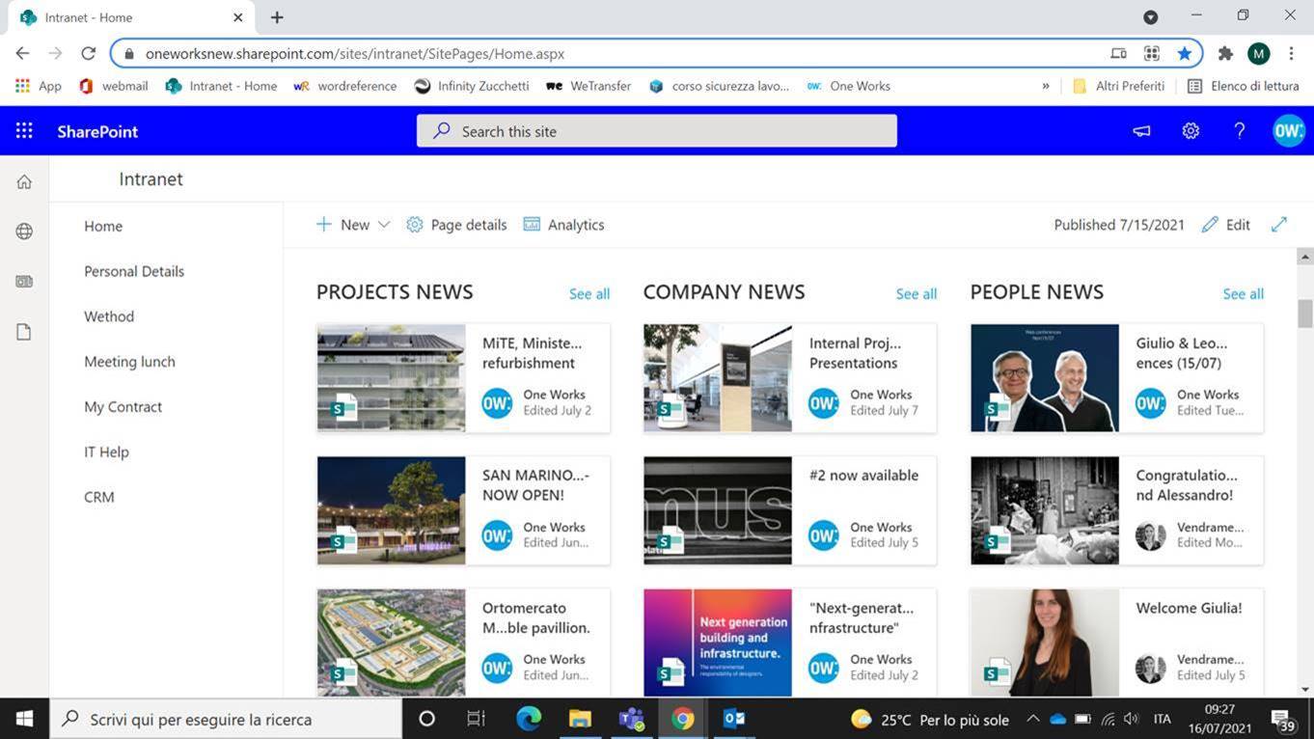
Task: Open Outlook from the taskbar
Action: click(733, 718)
